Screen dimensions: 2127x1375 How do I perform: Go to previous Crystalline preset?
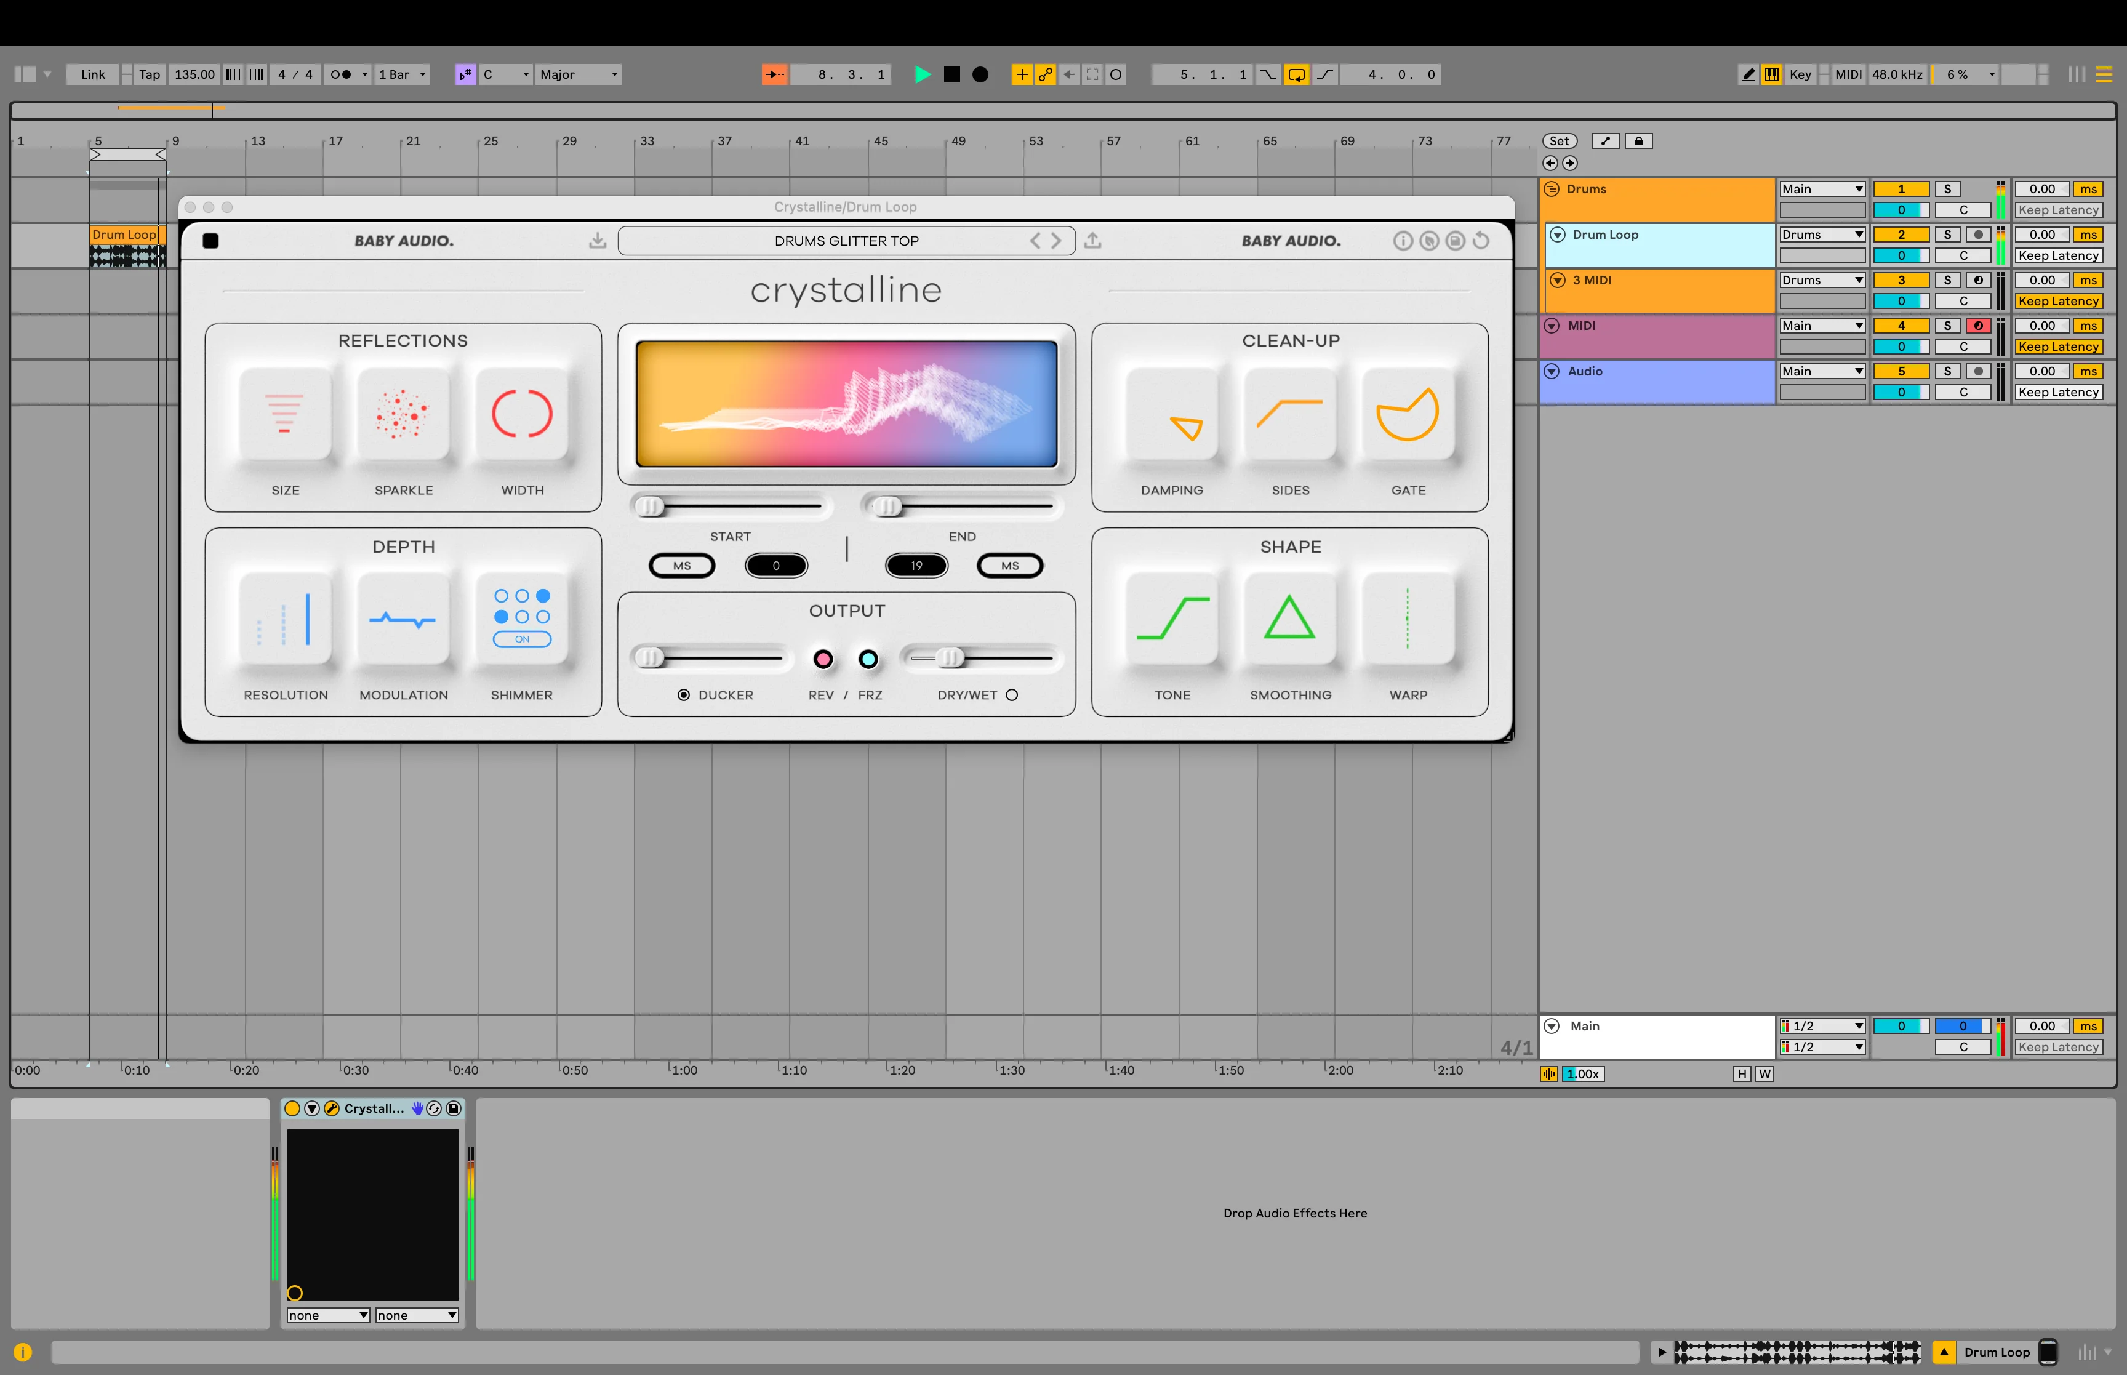coord(1035,241)
